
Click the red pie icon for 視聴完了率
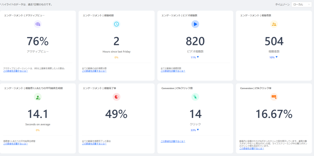pyautogui.click(x=116, y=97)
